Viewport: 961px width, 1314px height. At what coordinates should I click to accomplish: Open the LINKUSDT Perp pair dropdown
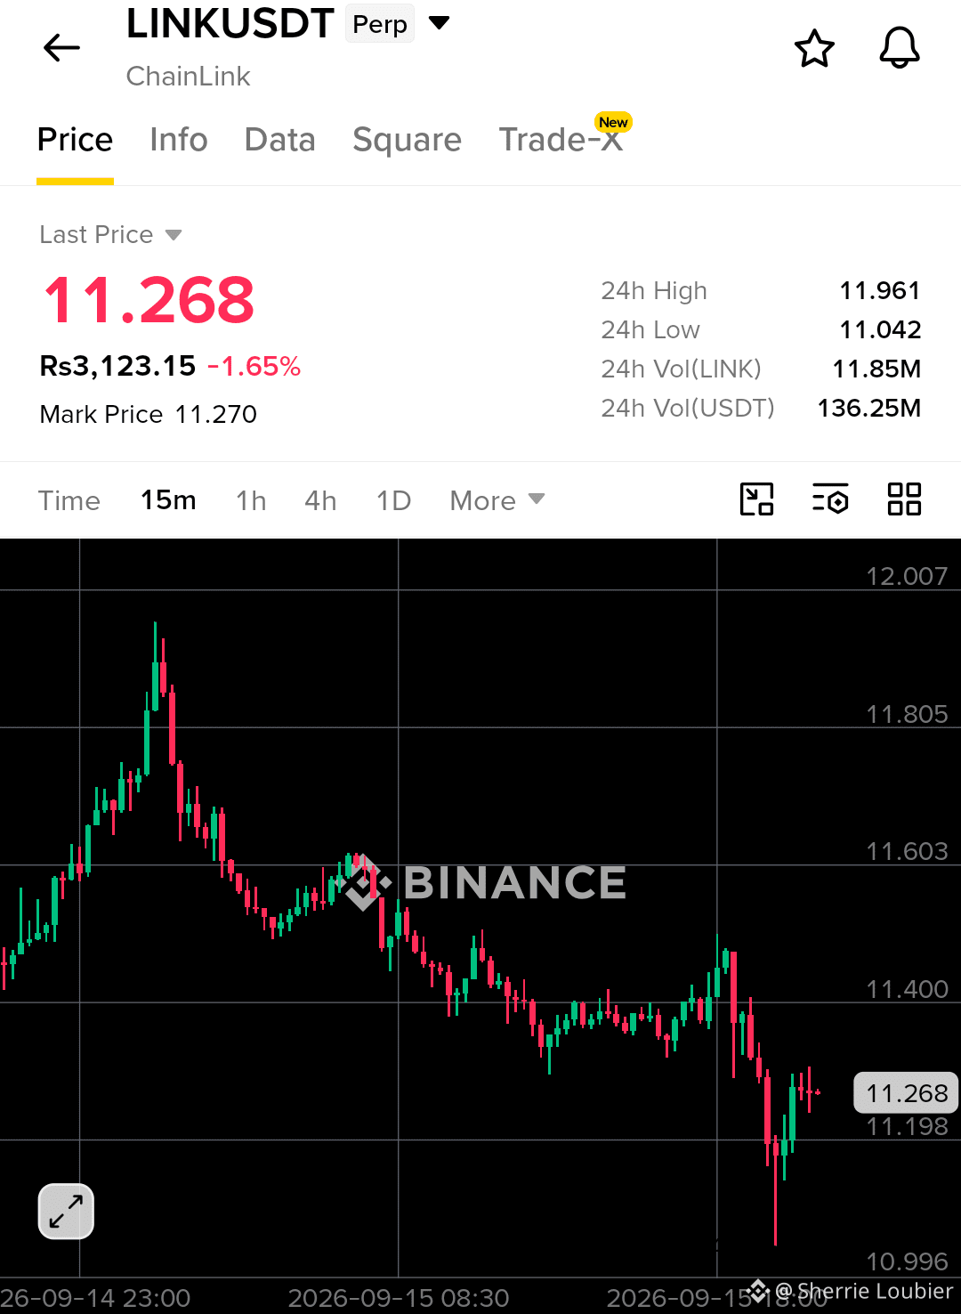click(x=440, y=23)
